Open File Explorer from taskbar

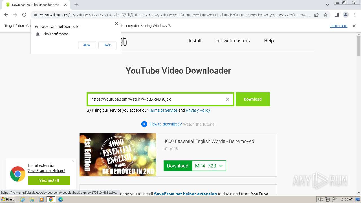pyautogui.click(x=32, y=199)
